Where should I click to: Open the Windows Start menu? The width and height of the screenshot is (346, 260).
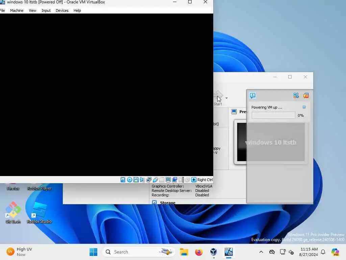click(93, 252)
